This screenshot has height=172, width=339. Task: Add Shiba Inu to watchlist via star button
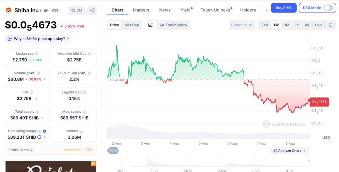pos(76,10)
